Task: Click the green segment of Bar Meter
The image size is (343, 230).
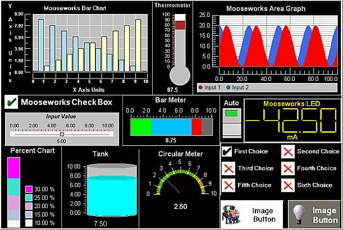Action: pyautogui.click(x=141, y=127)
